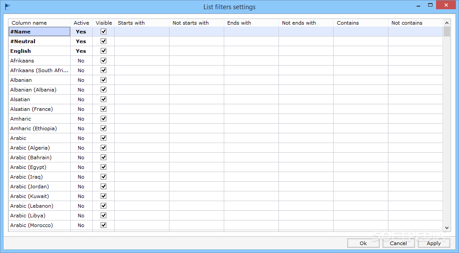Viewport: 459px width, 253px height.
Task: Toggle Visible checkbox for Arabic (Kuwait)
Action: click(x=103, y=196)
